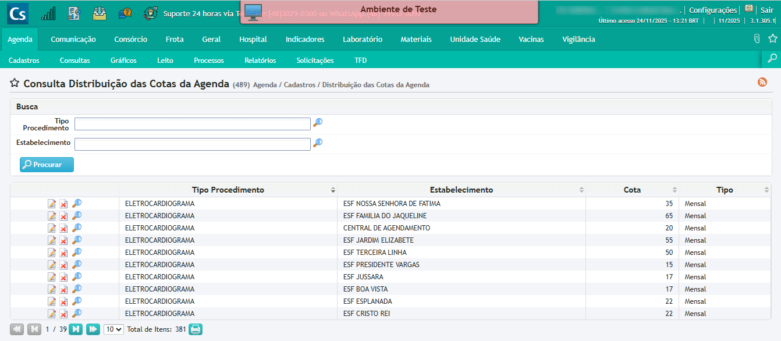The image size is (781, 341).
Task: Click the Procurar search button
Action: (47, 165)
